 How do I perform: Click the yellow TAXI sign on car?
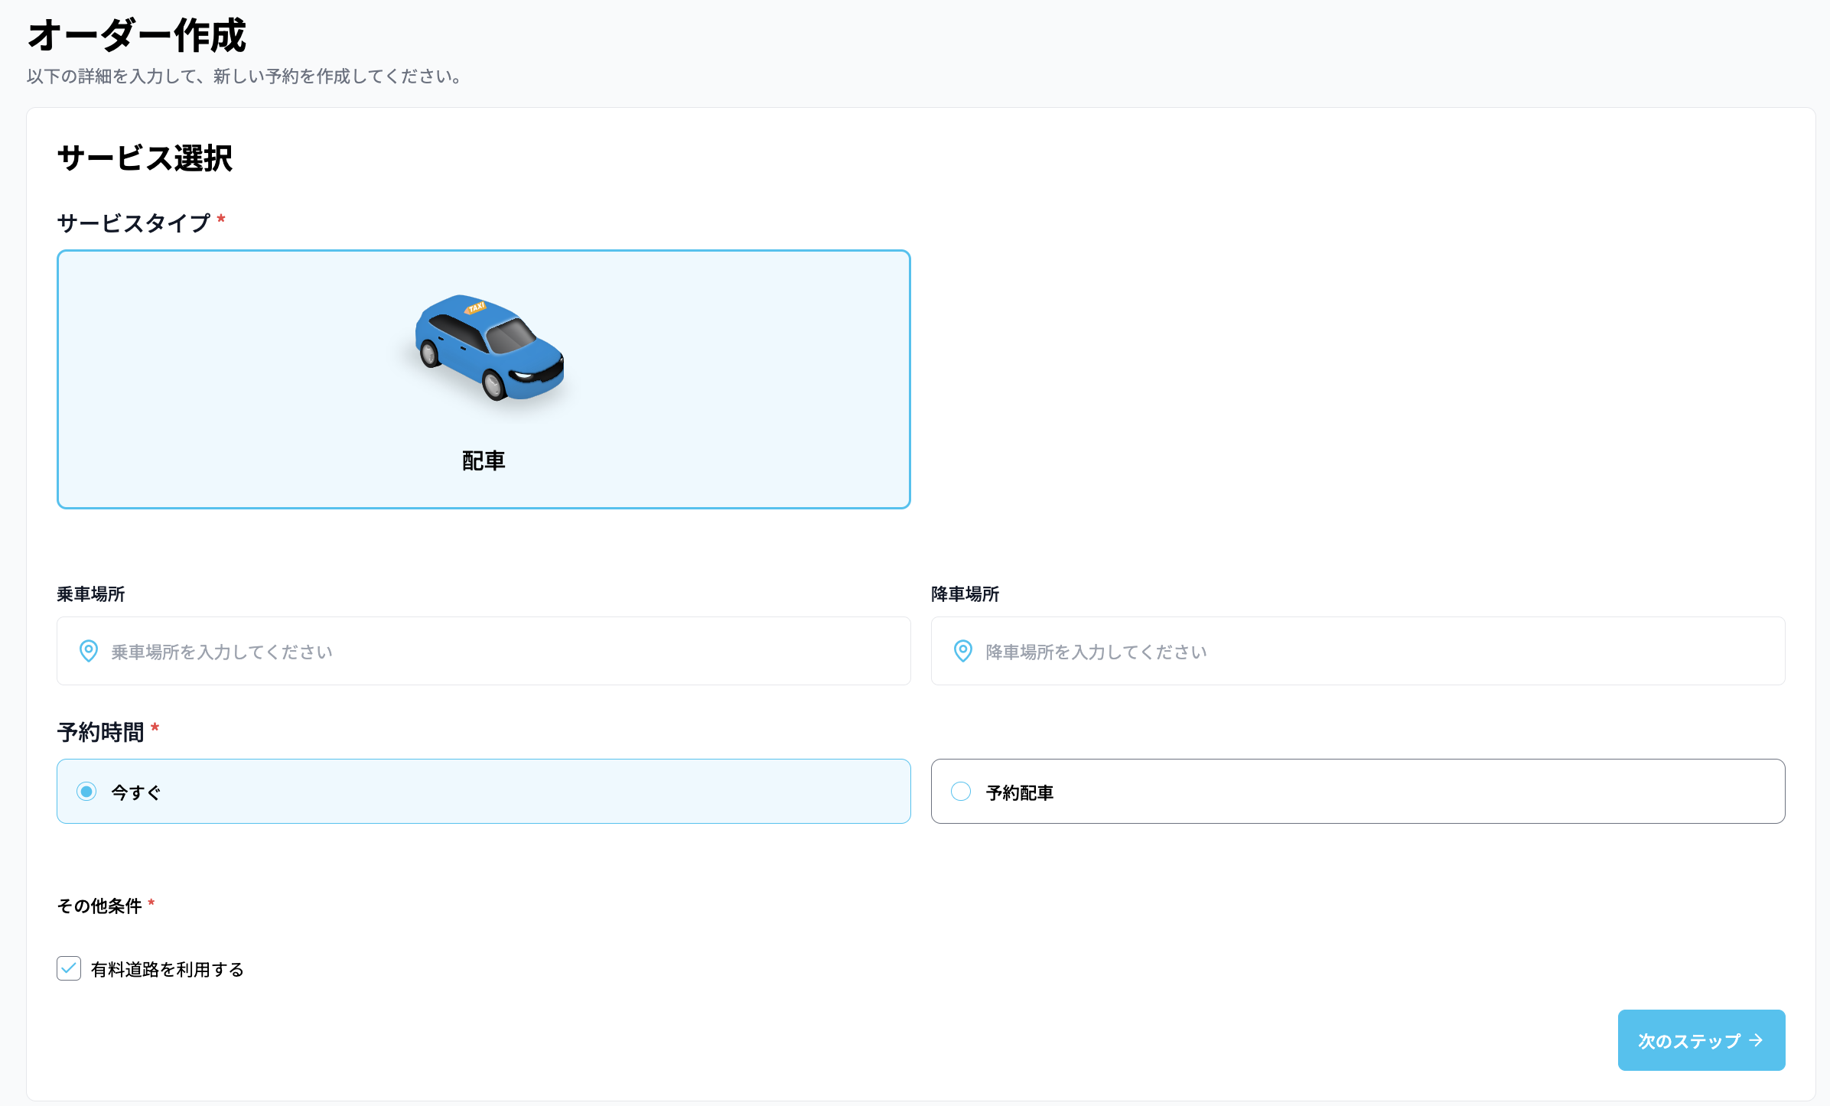476,307
